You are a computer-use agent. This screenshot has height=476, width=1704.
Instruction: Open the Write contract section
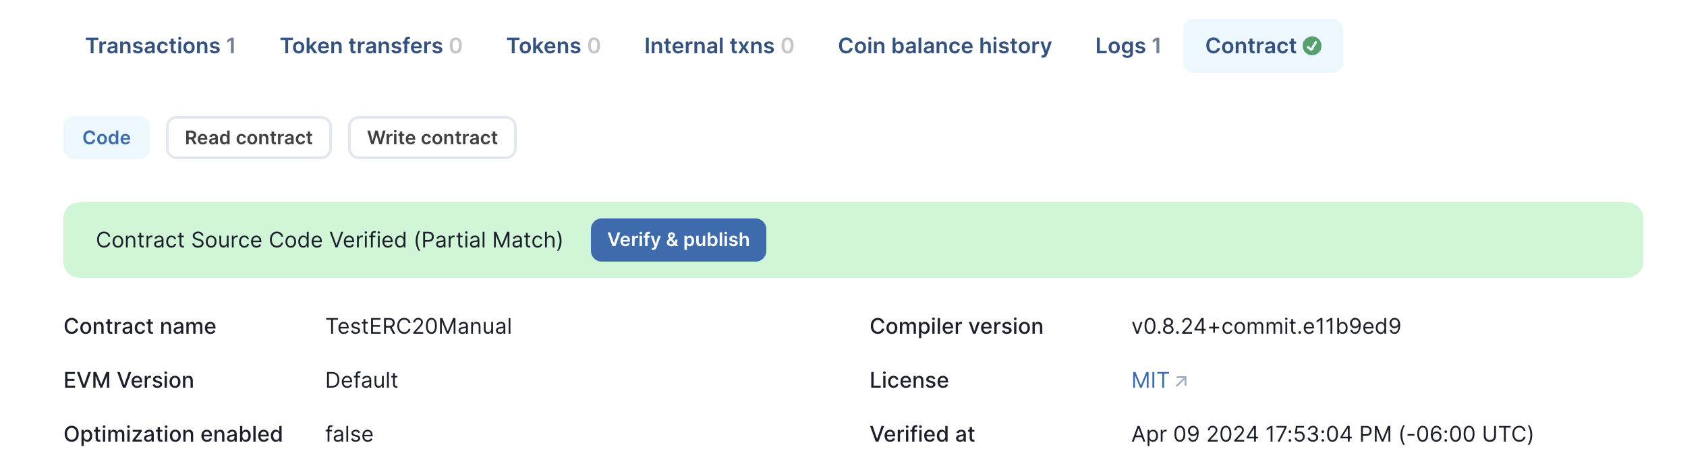pos(432,138)
